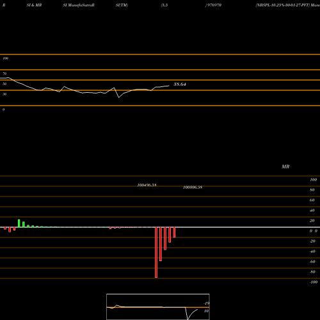Select the tallest red MR bar

(156, 252)
